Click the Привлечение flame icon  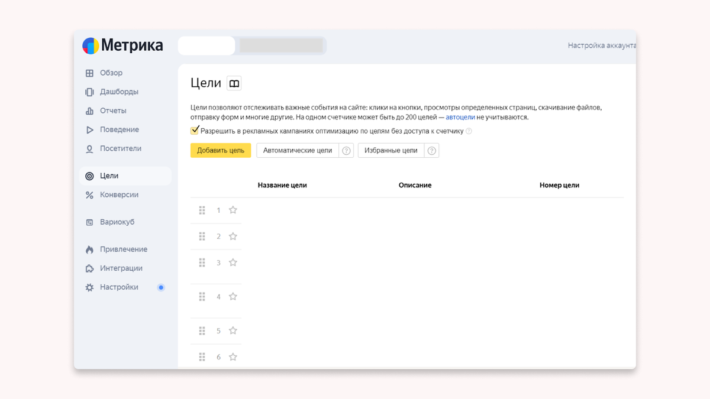point(89,249)
